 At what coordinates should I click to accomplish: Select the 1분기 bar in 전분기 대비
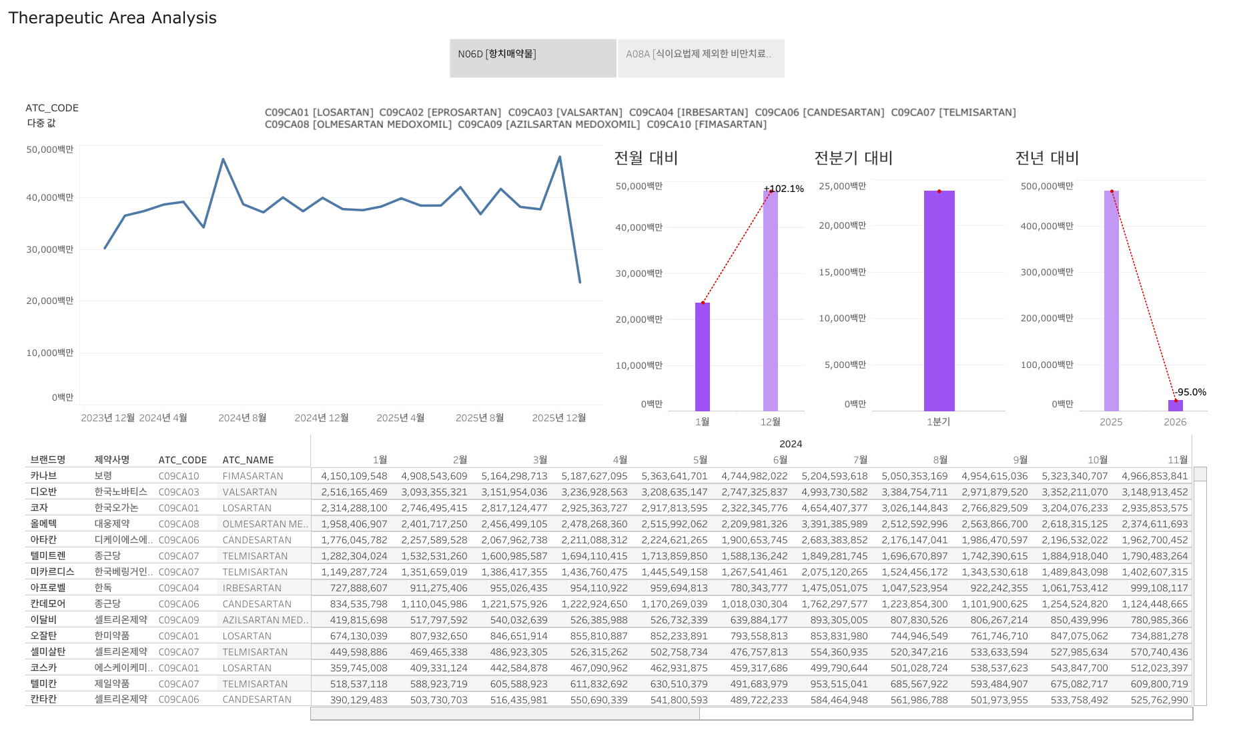(x=939, y=300)
